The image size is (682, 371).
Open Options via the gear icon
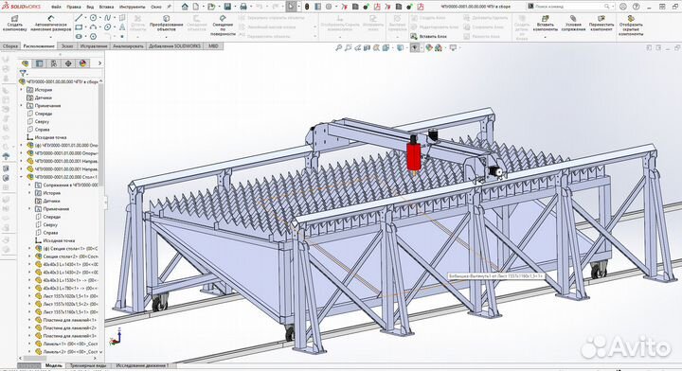[x=329, y=7]
